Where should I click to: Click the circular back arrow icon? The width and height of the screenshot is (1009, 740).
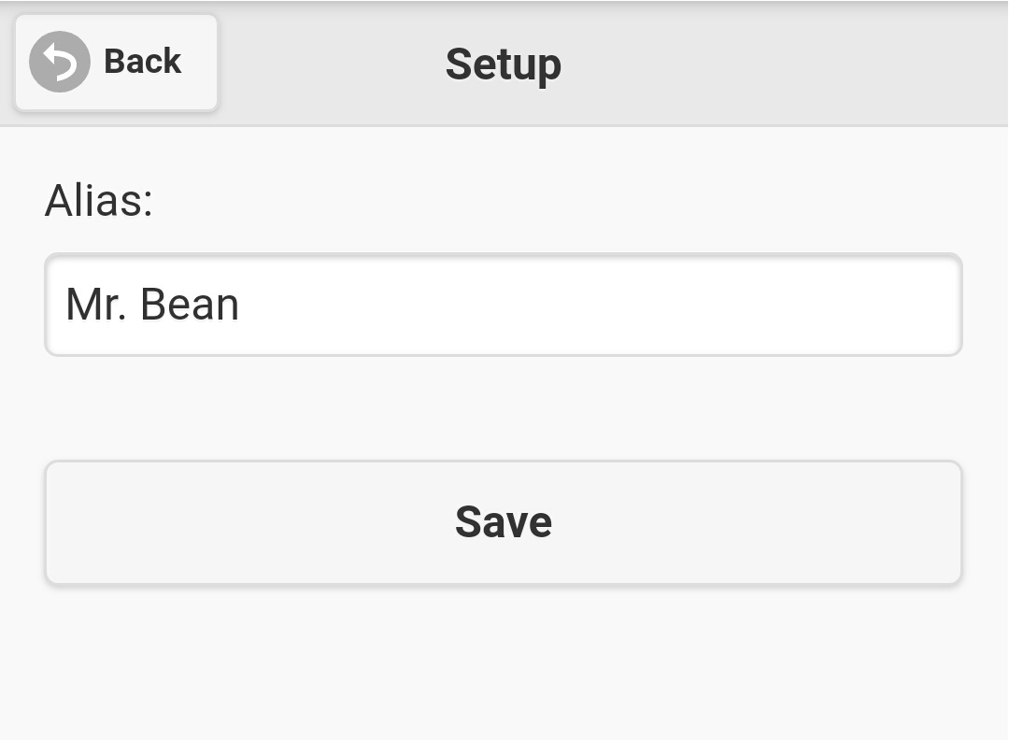point(60,62)
